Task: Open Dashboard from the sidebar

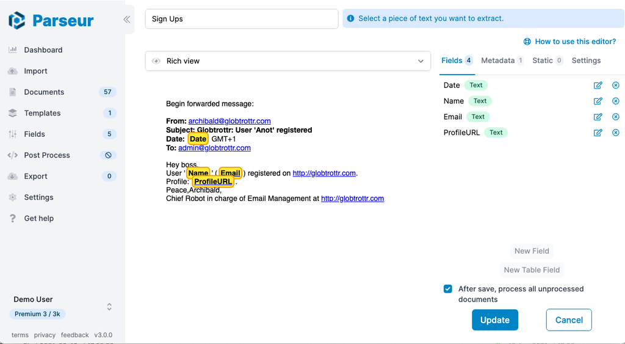Action: pos(43,50)
